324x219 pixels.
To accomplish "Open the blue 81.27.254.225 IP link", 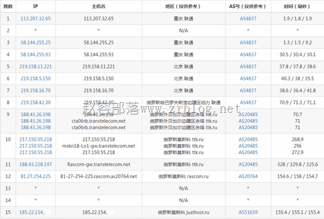I will (x=36, y=176).
